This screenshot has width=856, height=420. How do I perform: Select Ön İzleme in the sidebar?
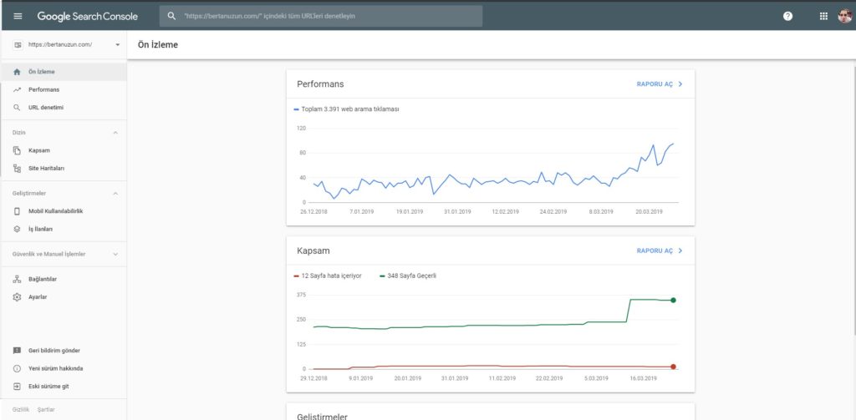click(64, 72)
